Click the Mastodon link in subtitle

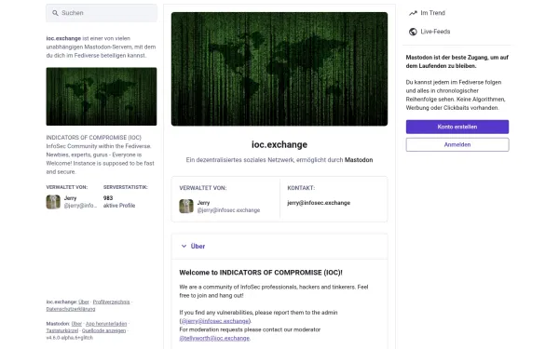pyautogui.click(x=359, y=160)
